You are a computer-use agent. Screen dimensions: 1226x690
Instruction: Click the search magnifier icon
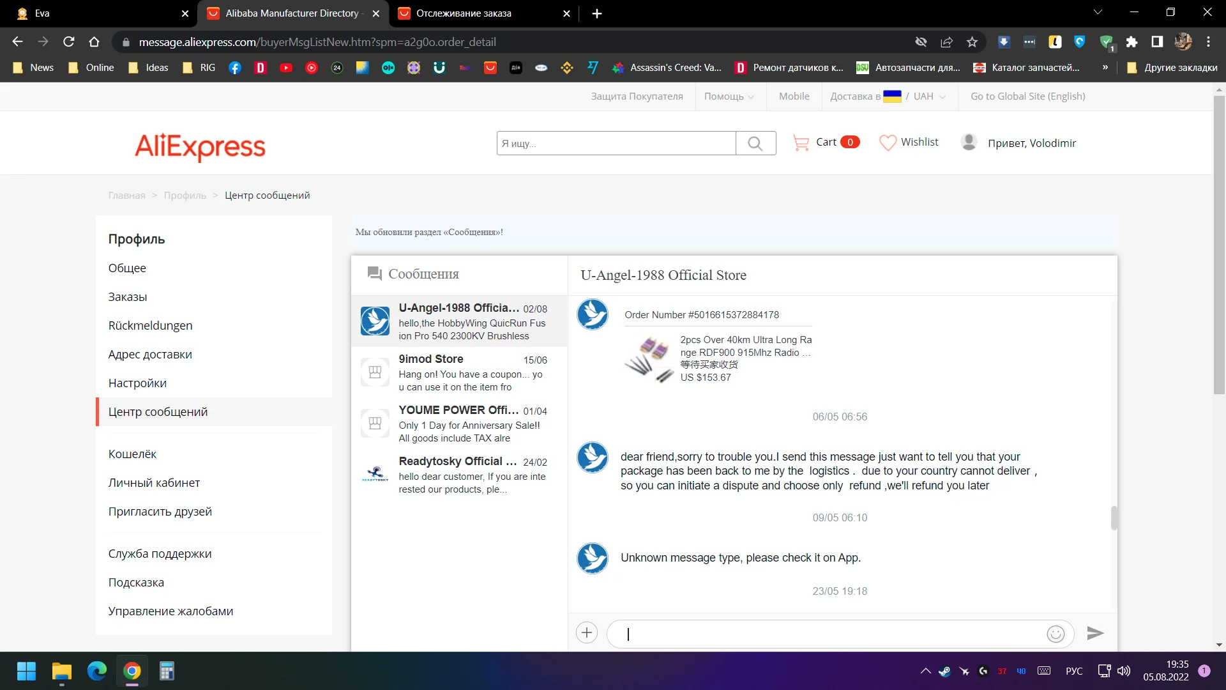pyautogui.click(x=755, y=143)
